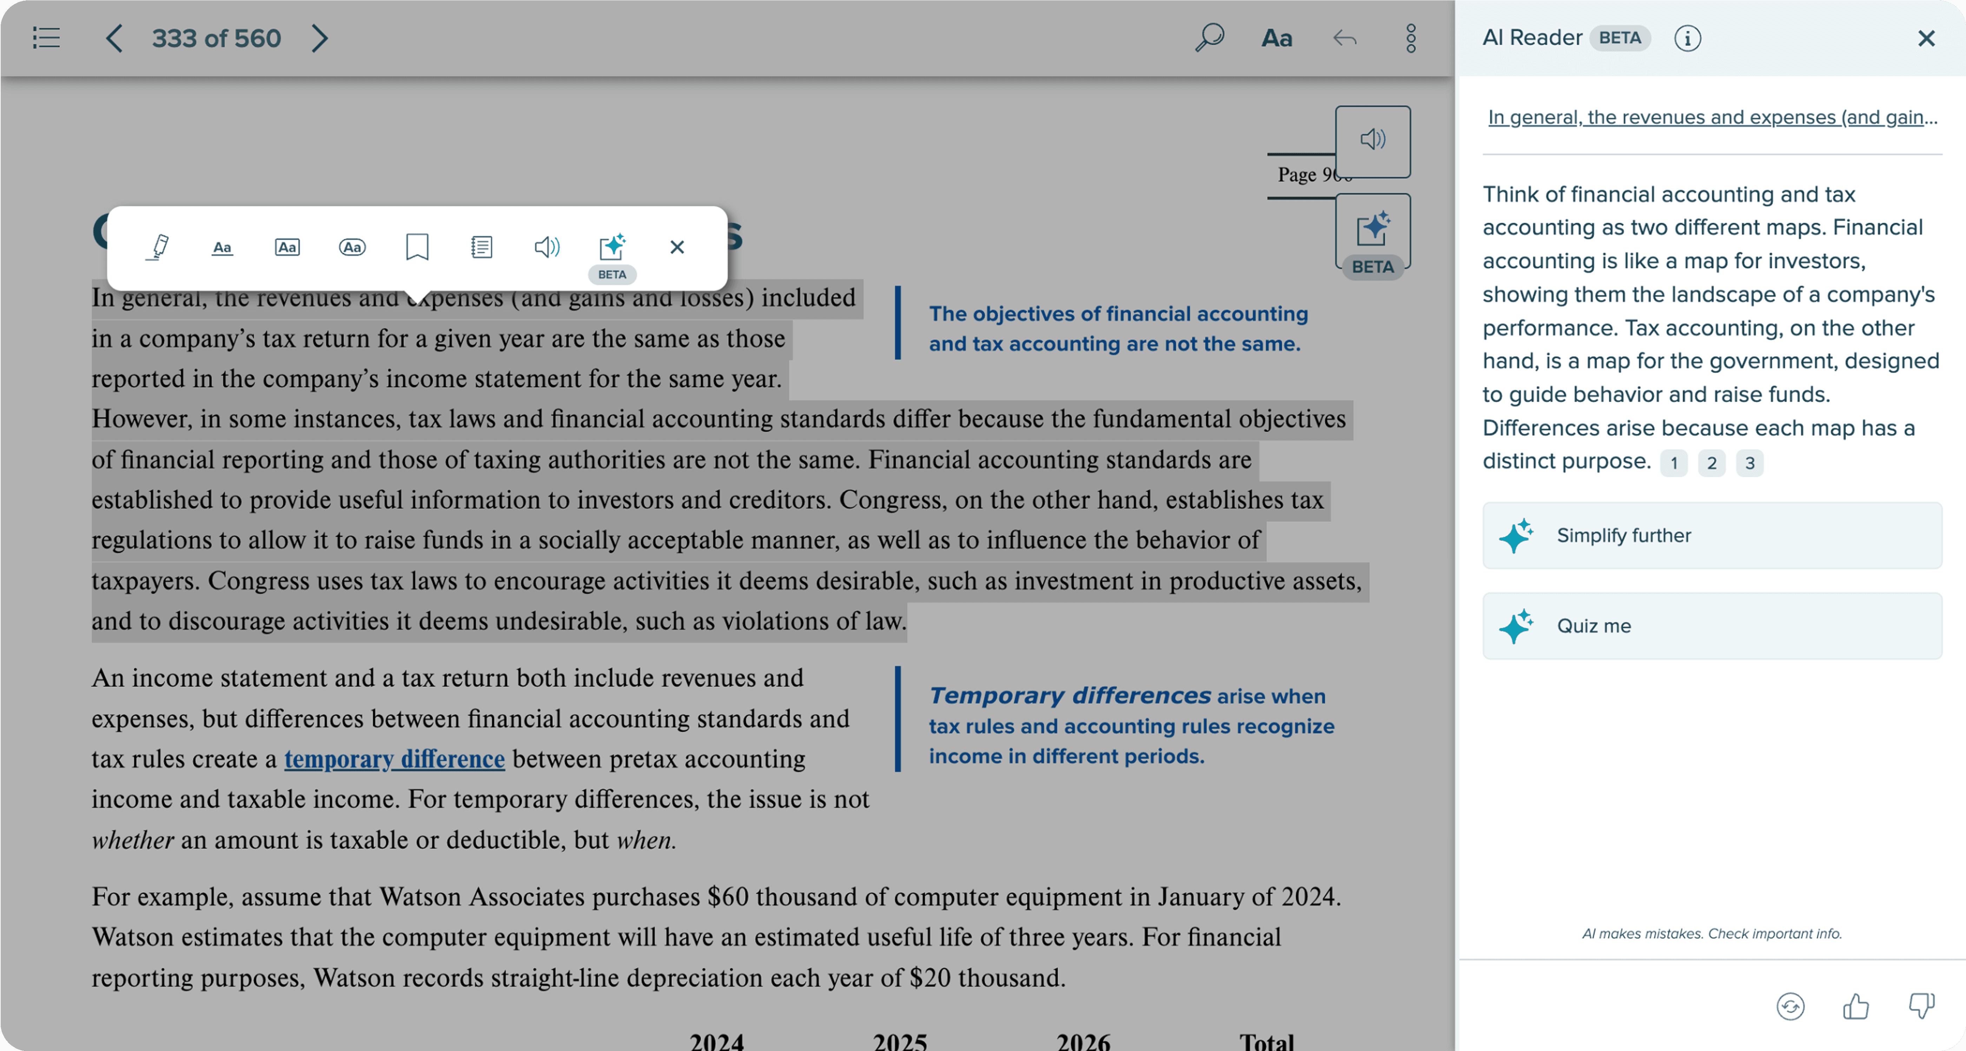Click the back arrow in top bar
The width and height of the screenshot is (1966, 1051).
click(x=1344, y=38)
